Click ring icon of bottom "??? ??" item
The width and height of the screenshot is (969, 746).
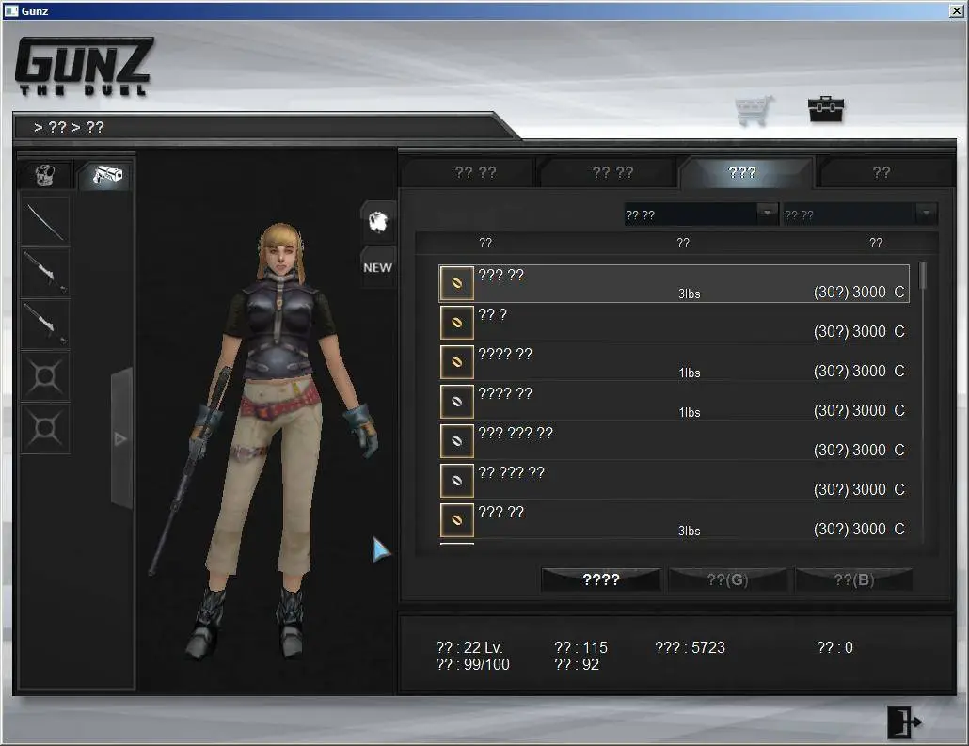point(456,520)
